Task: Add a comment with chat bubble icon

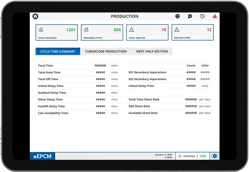Action: (190, 16)
